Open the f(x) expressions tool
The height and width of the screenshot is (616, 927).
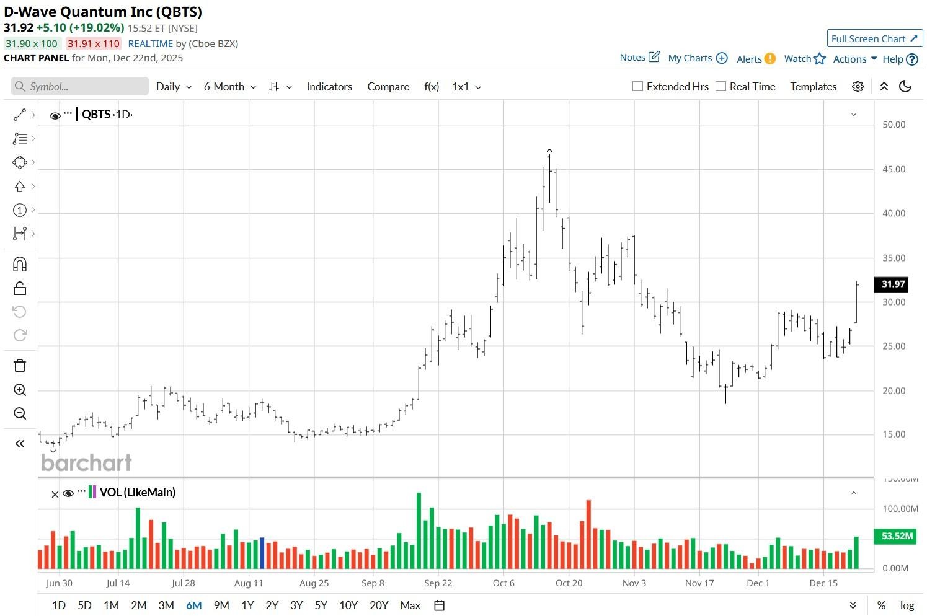(x=432, y=87)
